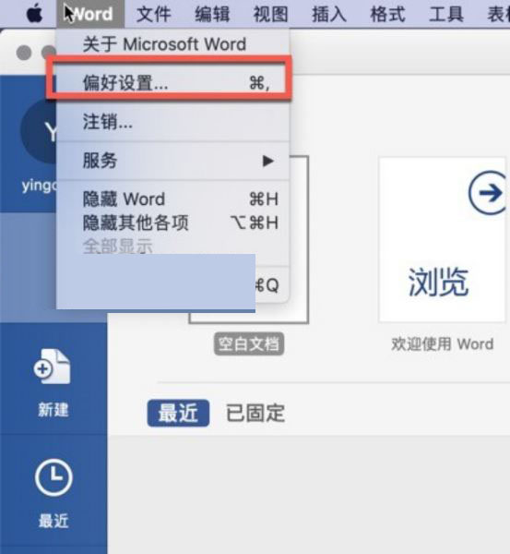The width and height of the screenshot is (510, 554).
Task: Open the 插入 menu
Action: pos(329,14)
